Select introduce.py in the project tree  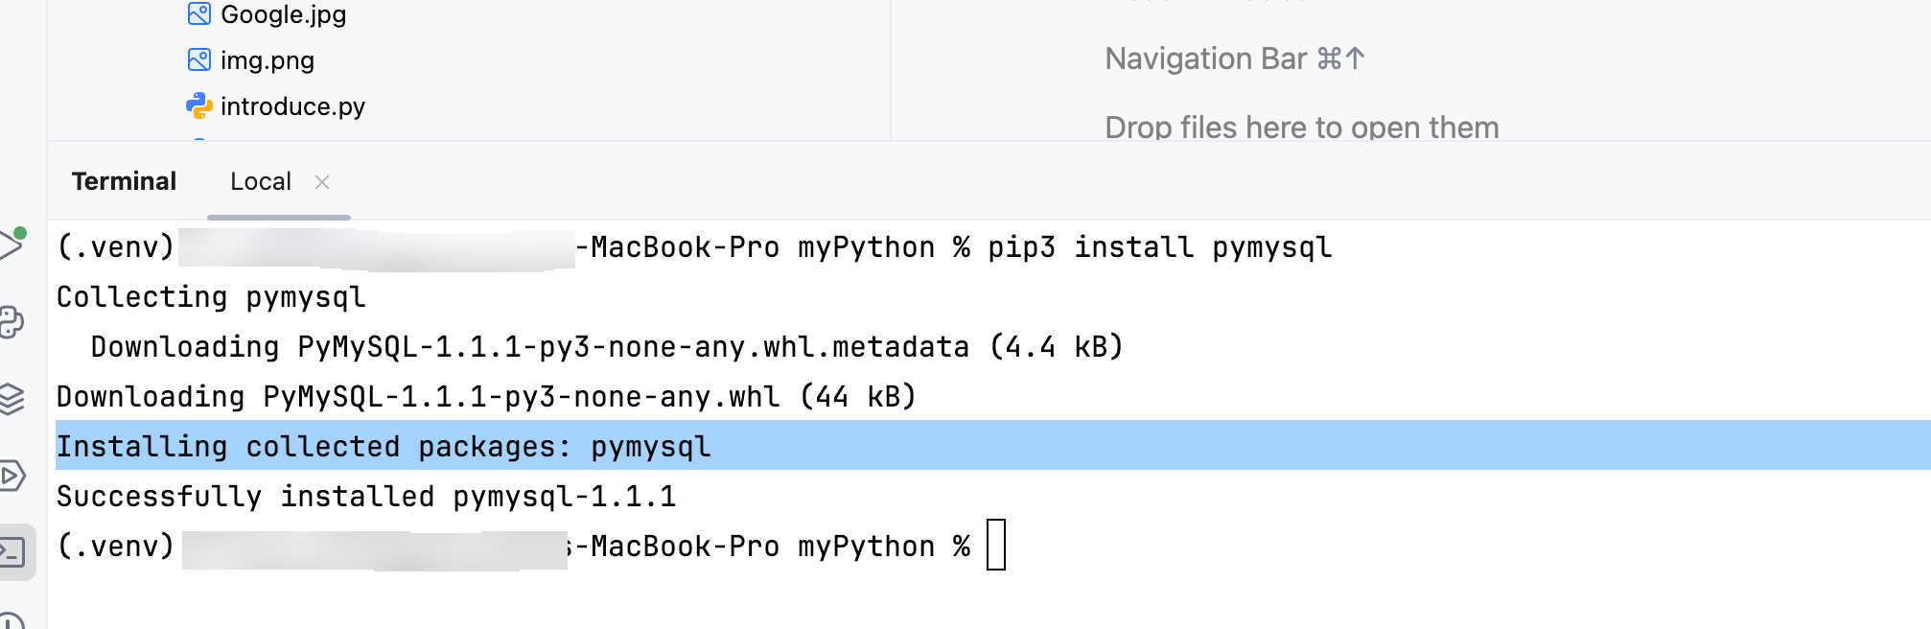click(x=292, y=106)
